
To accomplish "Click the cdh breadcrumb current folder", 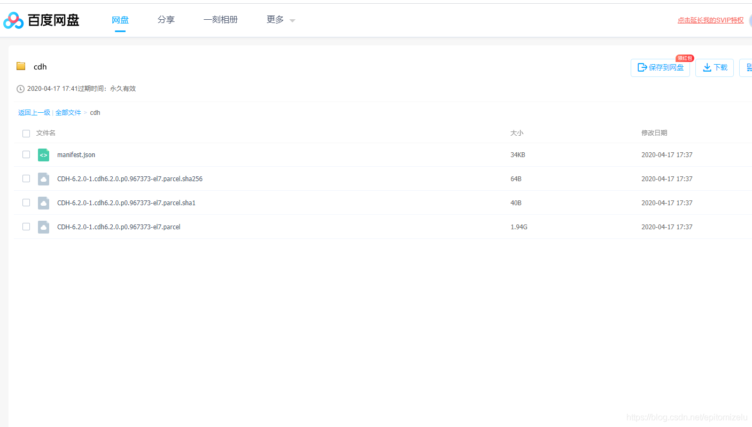I will click(95, 113).
